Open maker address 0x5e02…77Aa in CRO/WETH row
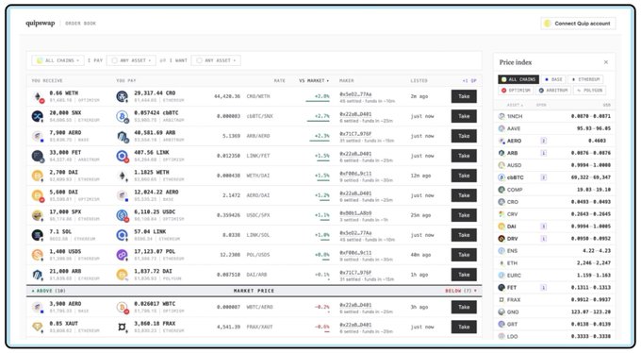This screenshot has height=353, width=641. click(355, 93)
